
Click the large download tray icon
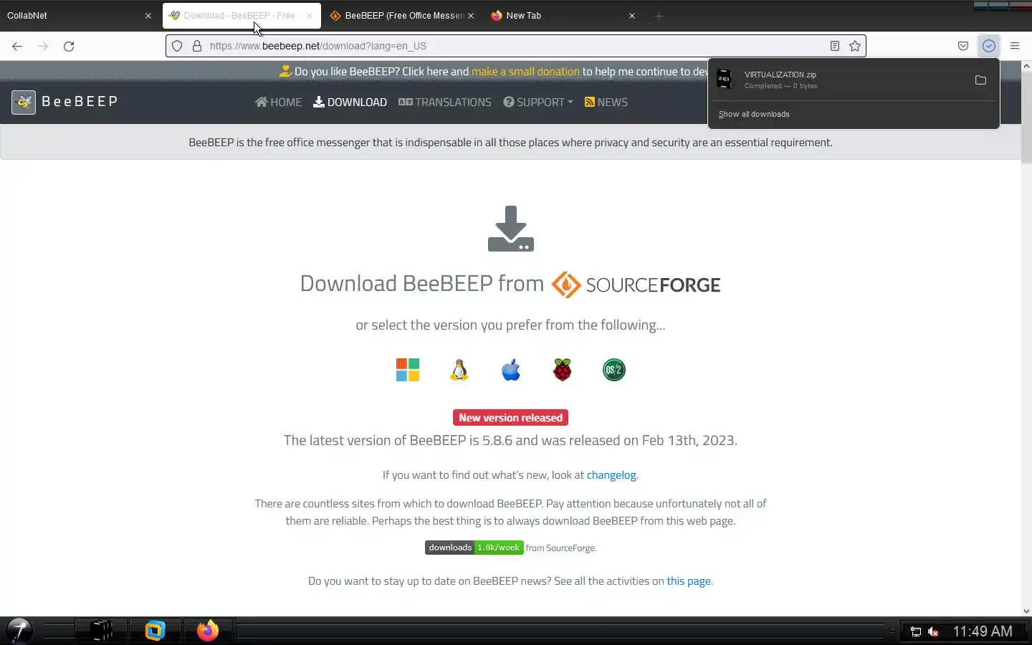[x=511, y=229]
